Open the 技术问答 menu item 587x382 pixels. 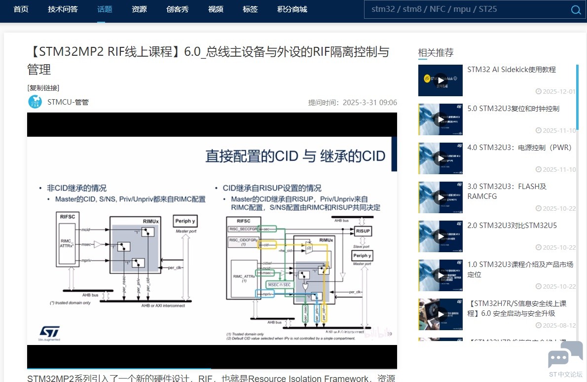tap(63, 9)
